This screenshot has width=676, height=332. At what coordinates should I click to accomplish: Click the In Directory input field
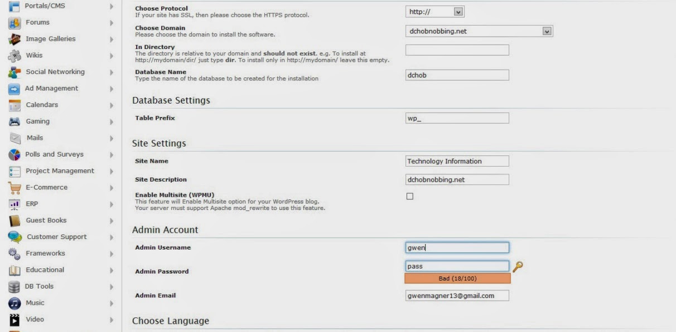tap(457, 50)
